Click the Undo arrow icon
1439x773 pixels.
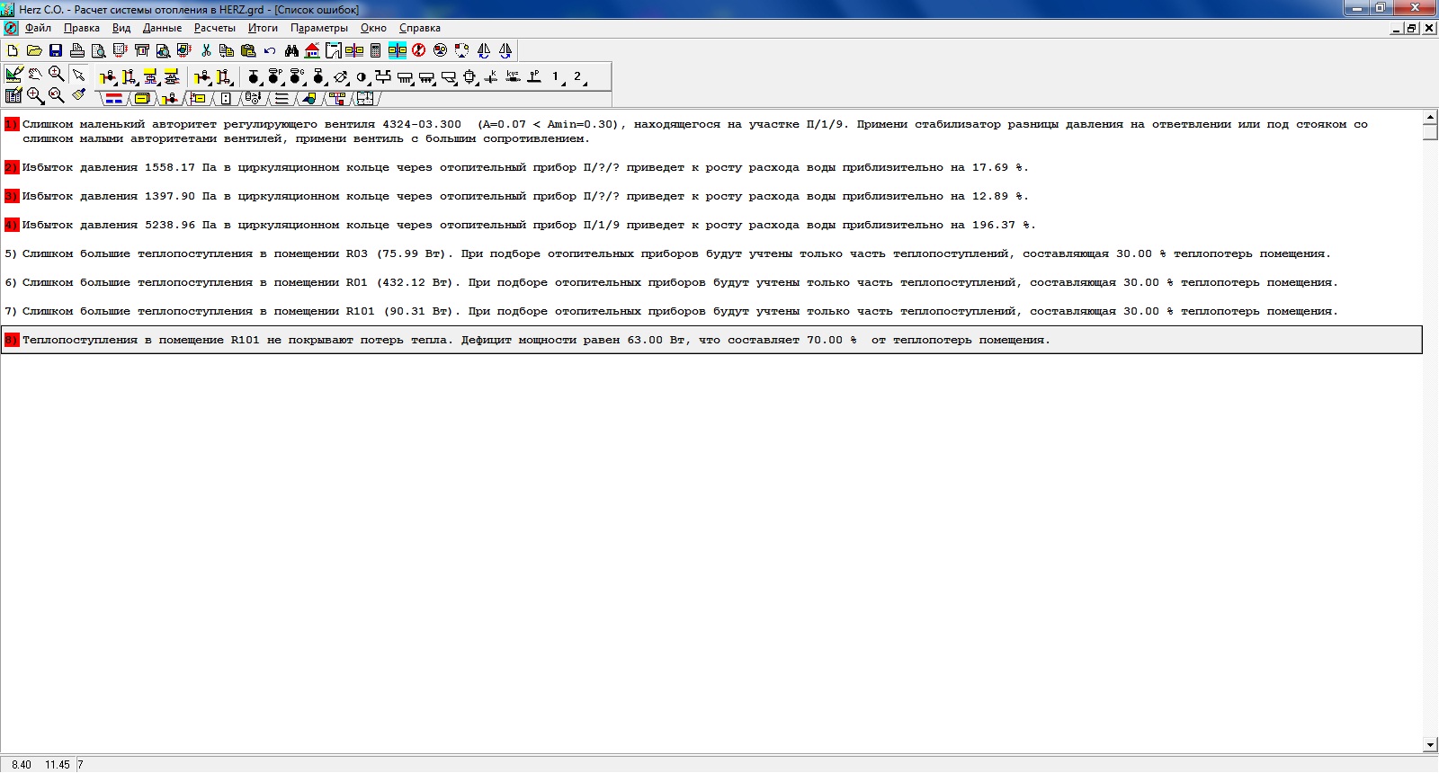(270, 50)
